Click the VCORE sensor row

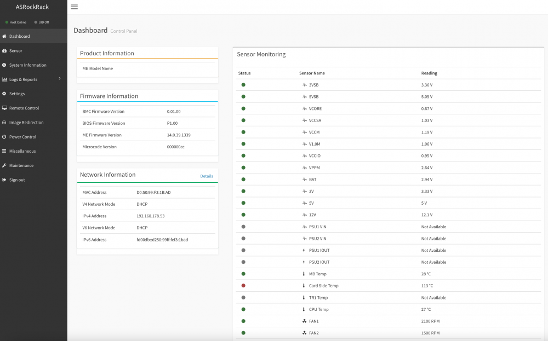pyautogui.click(x=389, y=108)
